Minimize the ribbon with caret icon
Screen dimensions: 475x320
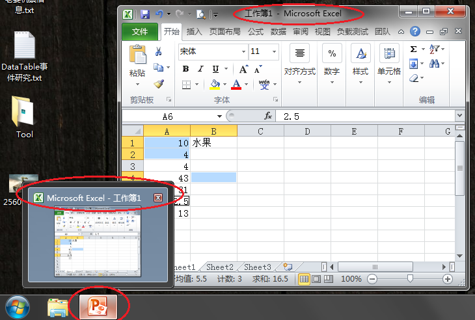pos(401,31)
